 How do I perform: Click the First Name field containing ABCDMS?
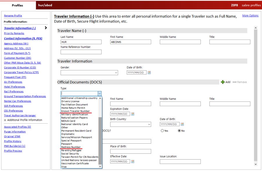[x=131, y=42]
